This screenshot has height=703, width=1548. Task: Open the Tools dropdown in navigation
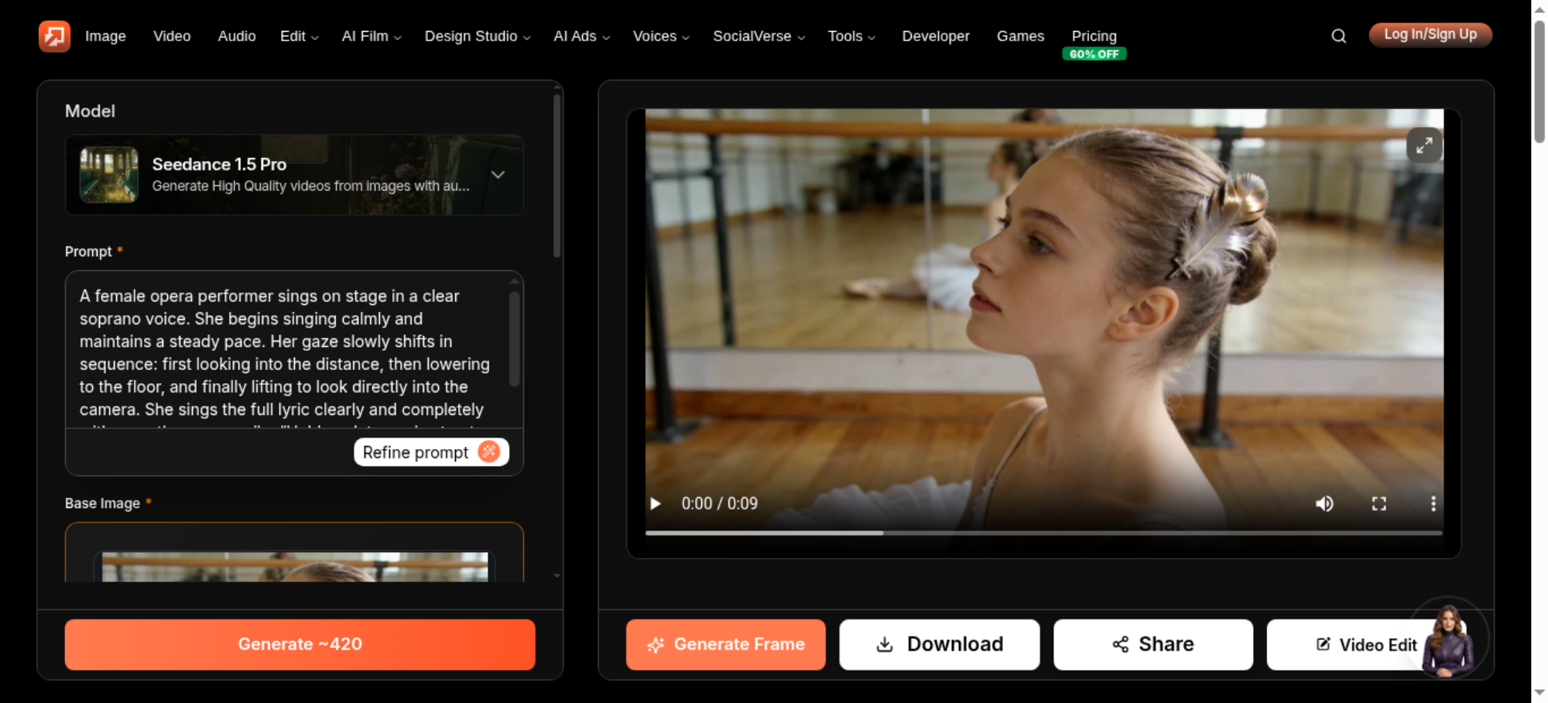pyautogui.click(x=851, y=36)
